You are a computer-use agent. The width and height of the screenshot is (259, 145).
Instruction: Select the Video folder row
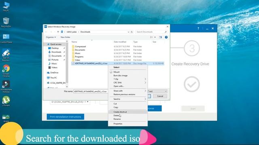(x=118, y=60)
